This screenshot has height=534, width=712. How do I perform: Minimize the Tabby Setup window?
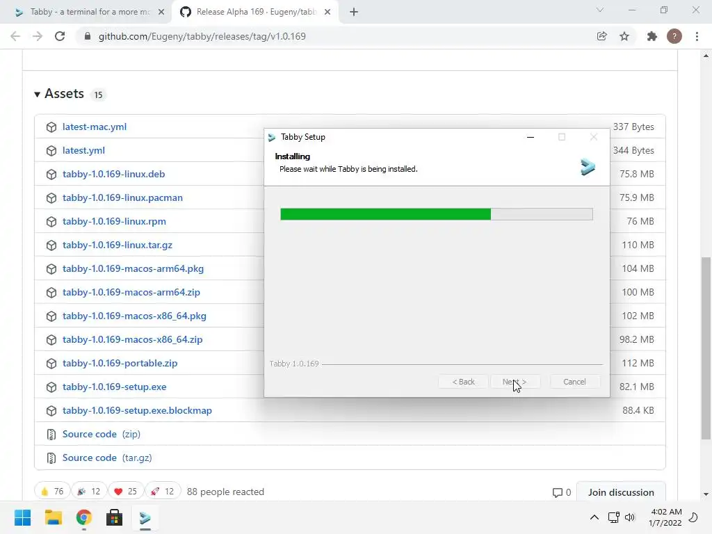pos(530,137)
